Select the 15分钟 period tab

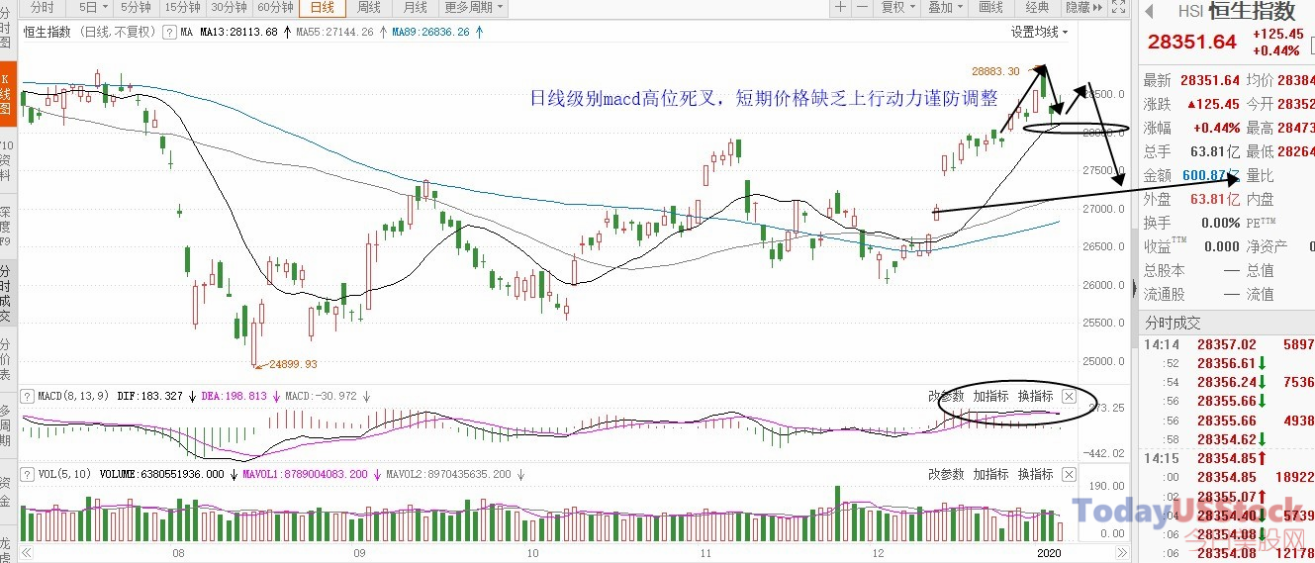pos(183,7)
